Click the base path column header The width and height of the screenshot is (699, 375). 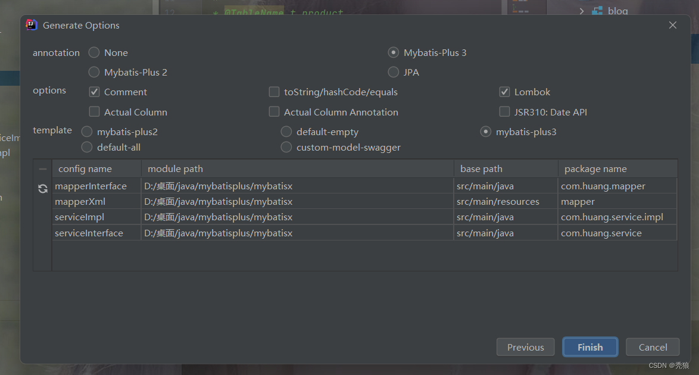click(506, 168)
